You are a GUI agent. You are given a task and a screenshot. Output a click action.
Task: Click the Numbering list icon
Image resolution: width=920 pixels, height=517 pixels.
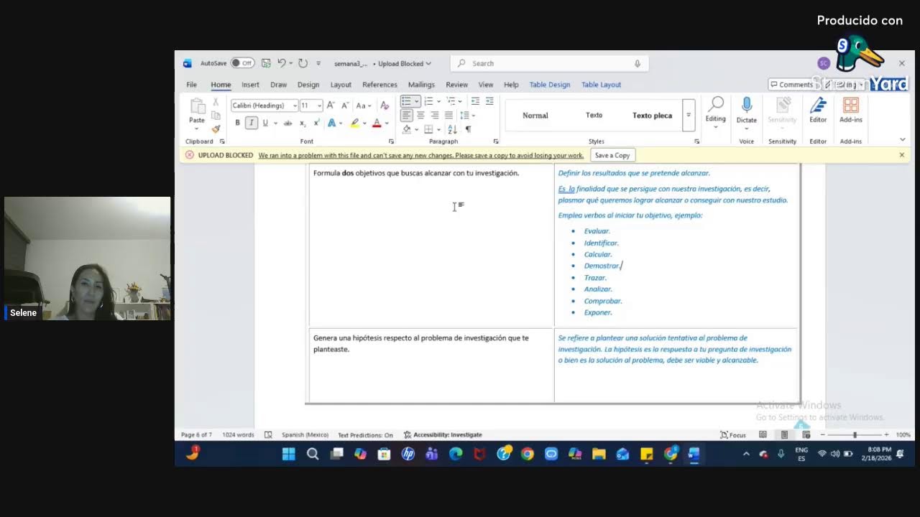[428, 101]
